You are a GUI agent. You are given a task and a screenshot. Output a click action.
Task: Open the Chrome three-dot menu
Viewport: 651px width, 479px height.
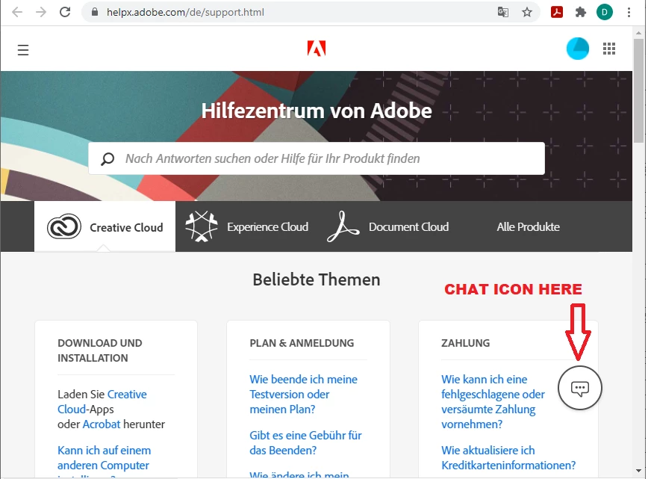point(629,12)
